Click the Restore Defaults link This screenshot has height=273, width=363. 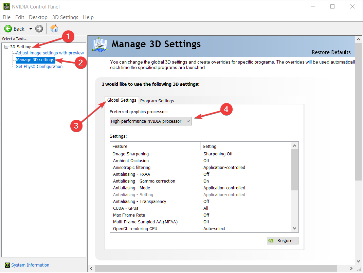coord(331,52)
